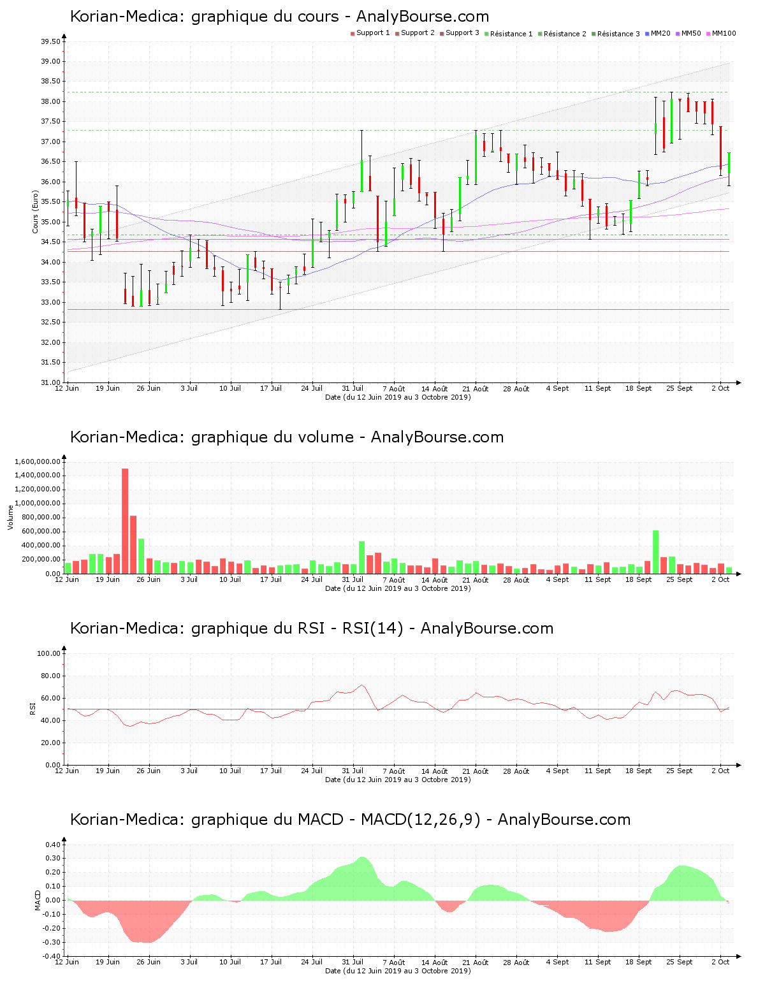This screenshot has height=988, width=765.
Task: Click the MM100 moving average legend
Action: click(x=721, y=33)
